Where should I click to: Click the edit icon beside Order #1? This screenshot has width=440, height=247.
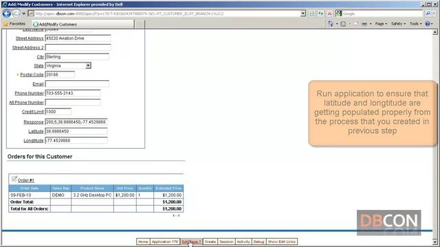[14, 179]
